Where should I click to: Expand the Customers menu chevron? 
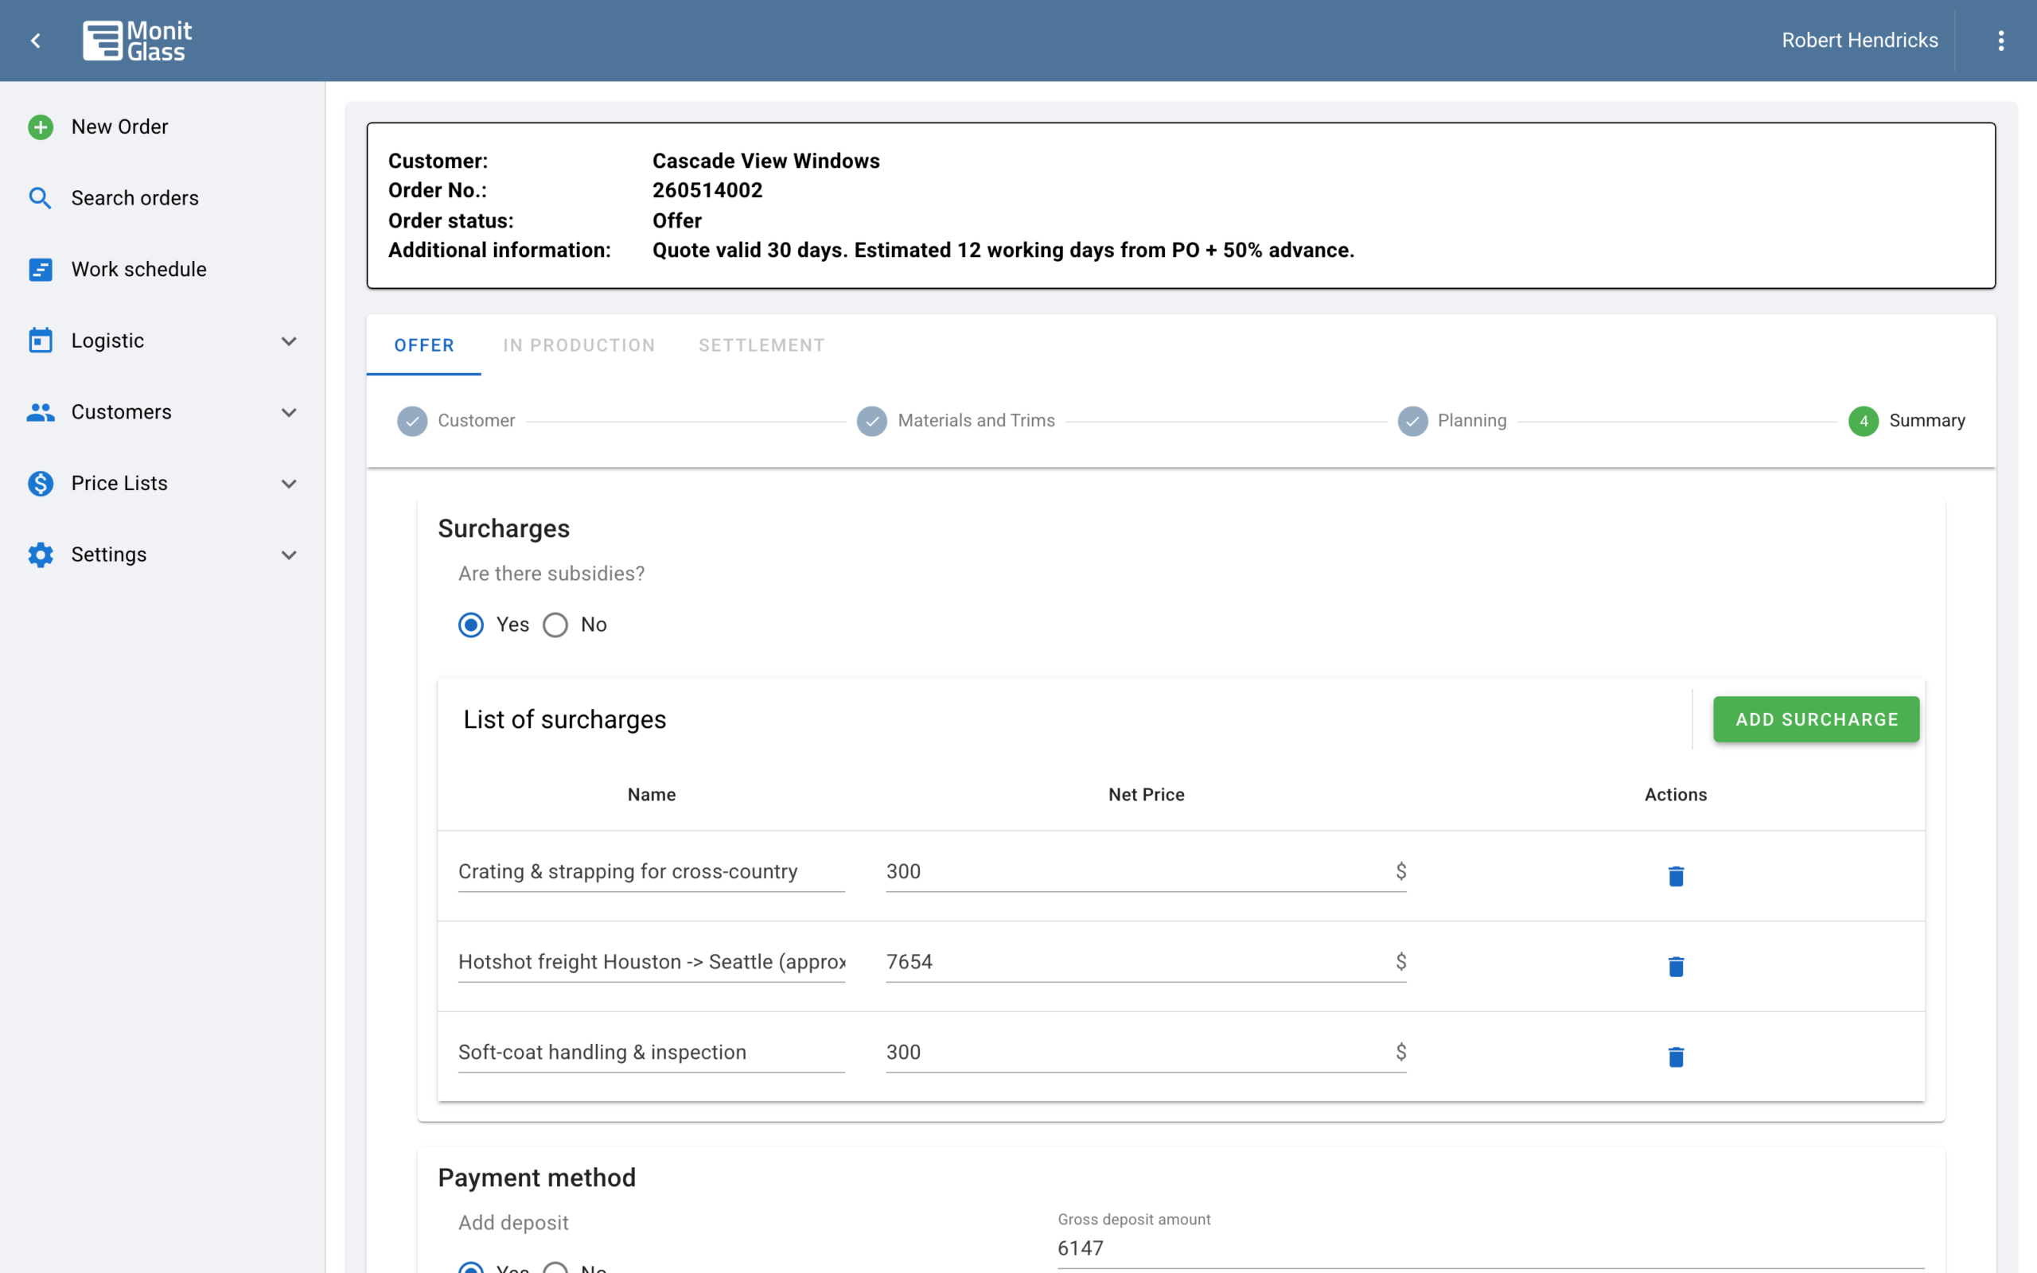pos(289,413)
